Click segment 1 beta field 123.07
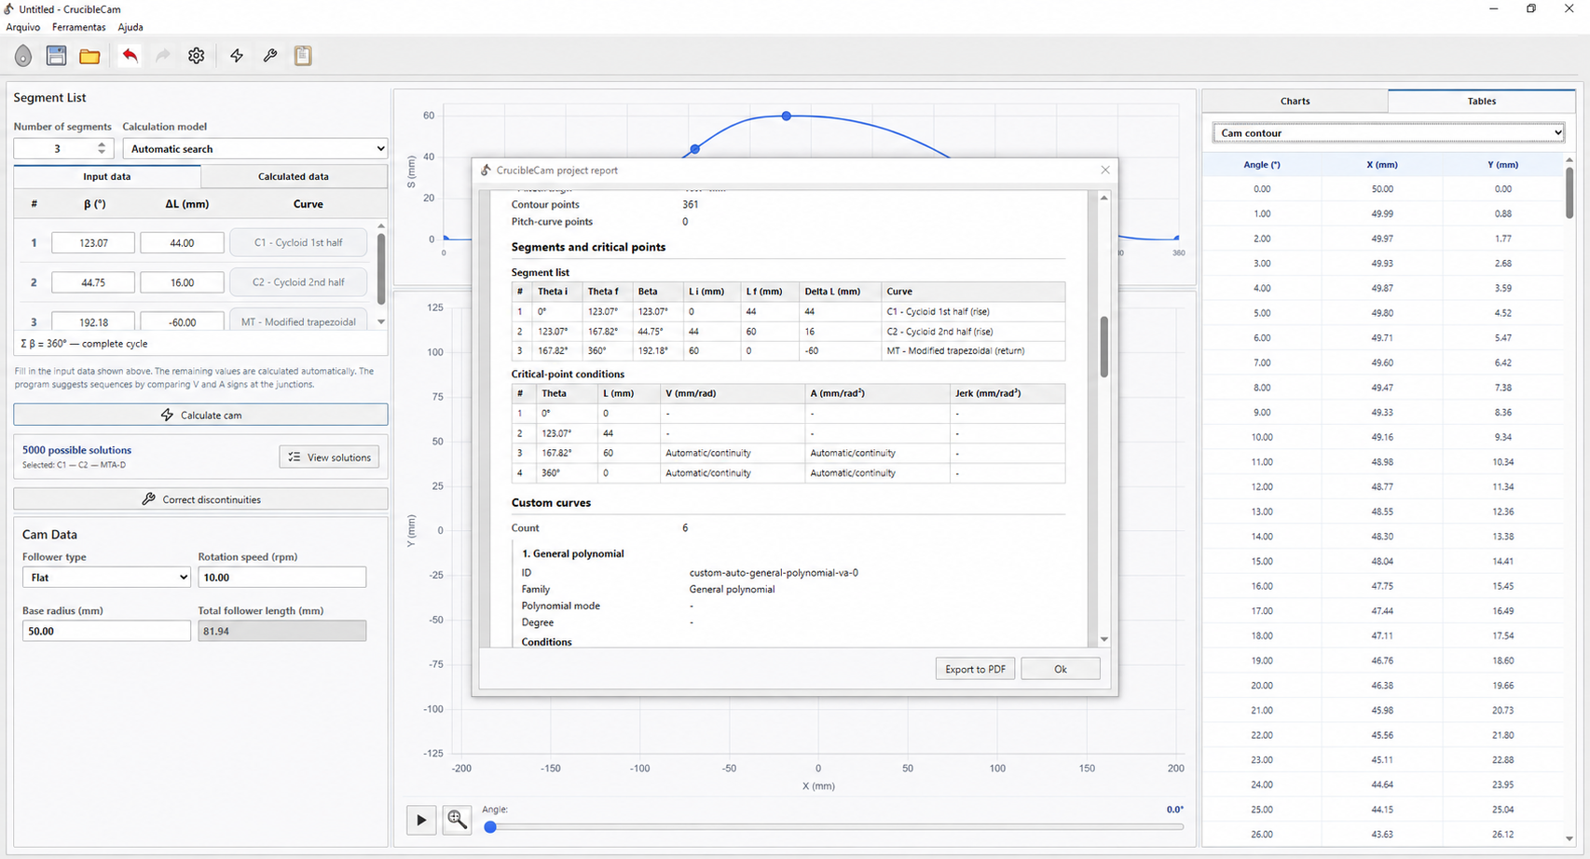 tap(93, 242)
